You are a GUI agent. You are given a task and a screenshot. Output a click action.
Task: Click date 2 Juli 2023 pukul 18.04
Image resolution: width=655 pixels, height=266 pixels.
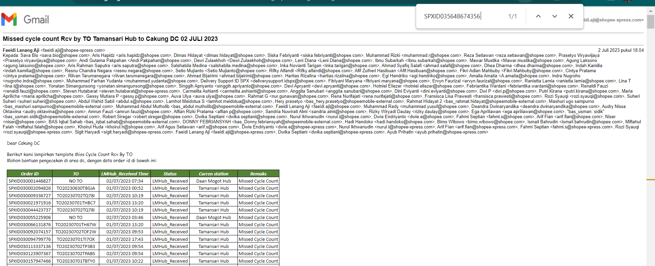tap(621, 50)
